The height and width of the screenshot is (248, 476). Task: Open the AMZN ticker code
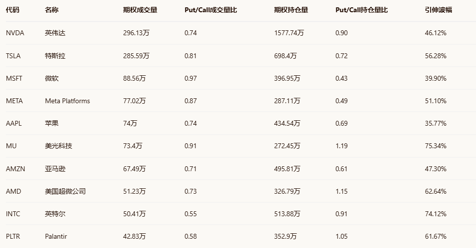15,169
